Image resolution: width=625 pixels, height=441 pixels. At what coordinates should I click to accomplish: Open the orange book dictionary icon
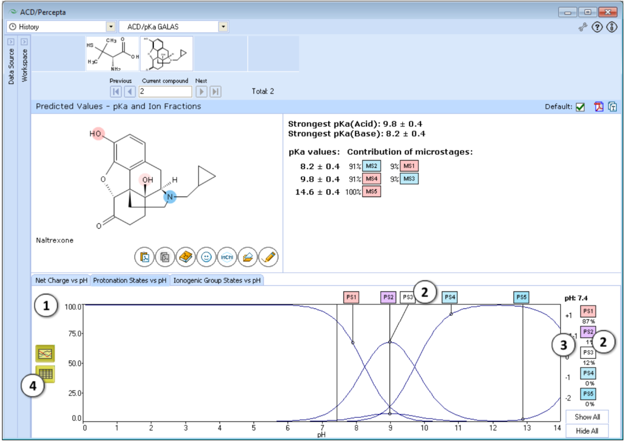(x=185, y=257)
